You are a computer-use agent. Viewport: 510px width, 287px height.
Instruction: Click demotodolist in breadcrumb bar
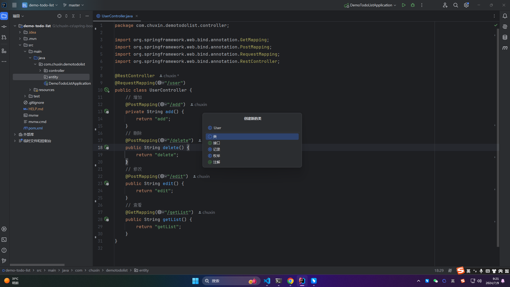click(117, 270)
